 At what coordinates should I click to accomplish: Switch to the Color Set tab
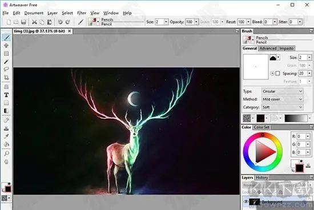(261, 127)
